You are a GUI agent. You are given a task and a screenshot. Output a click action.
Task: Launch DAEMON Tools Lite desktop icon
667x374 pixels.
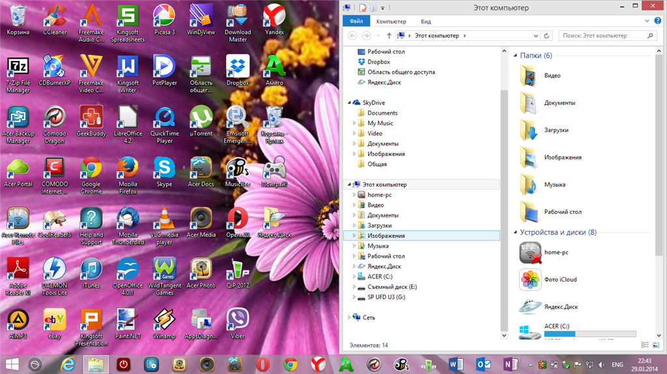55,276
